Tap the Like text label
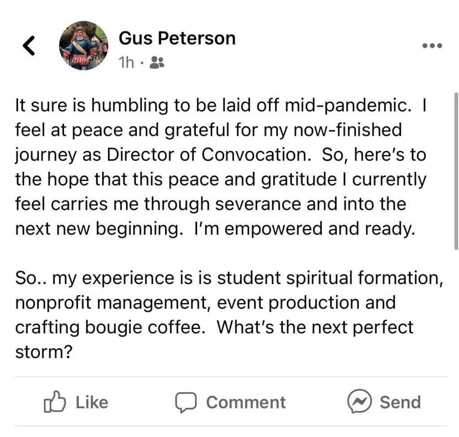This screenshot has height=437, width=459. (92, 402)
